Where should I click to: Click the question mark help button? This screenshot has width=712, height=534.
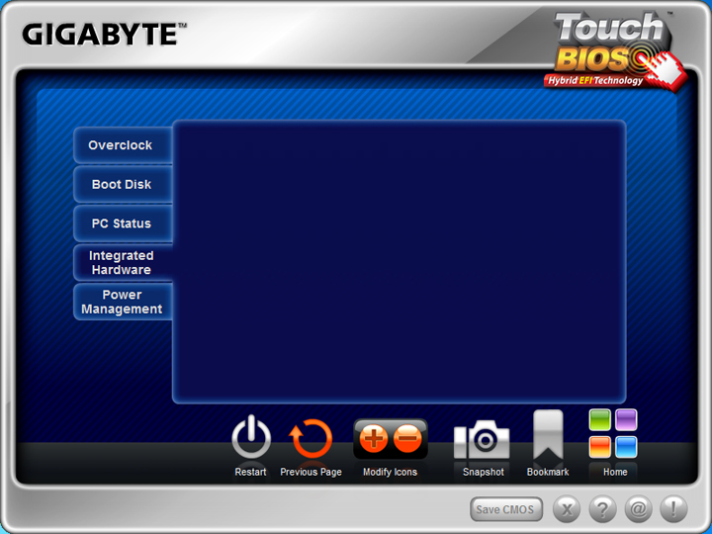(x=602, y=509)
